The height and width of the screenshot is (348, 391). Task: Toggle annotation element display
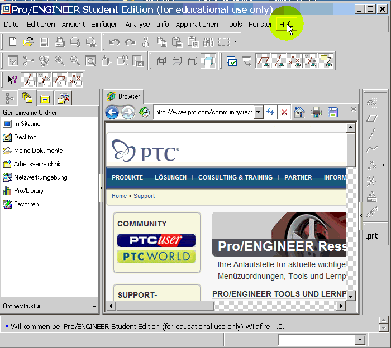tap(326, 61)
